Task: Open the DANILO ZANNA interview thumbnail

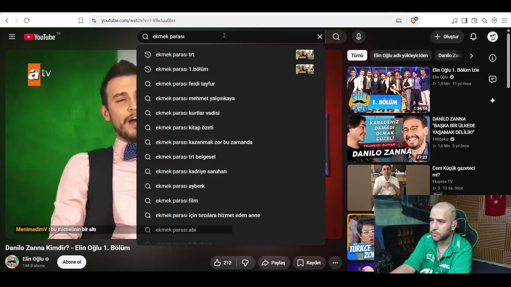Action: point(388,139)
